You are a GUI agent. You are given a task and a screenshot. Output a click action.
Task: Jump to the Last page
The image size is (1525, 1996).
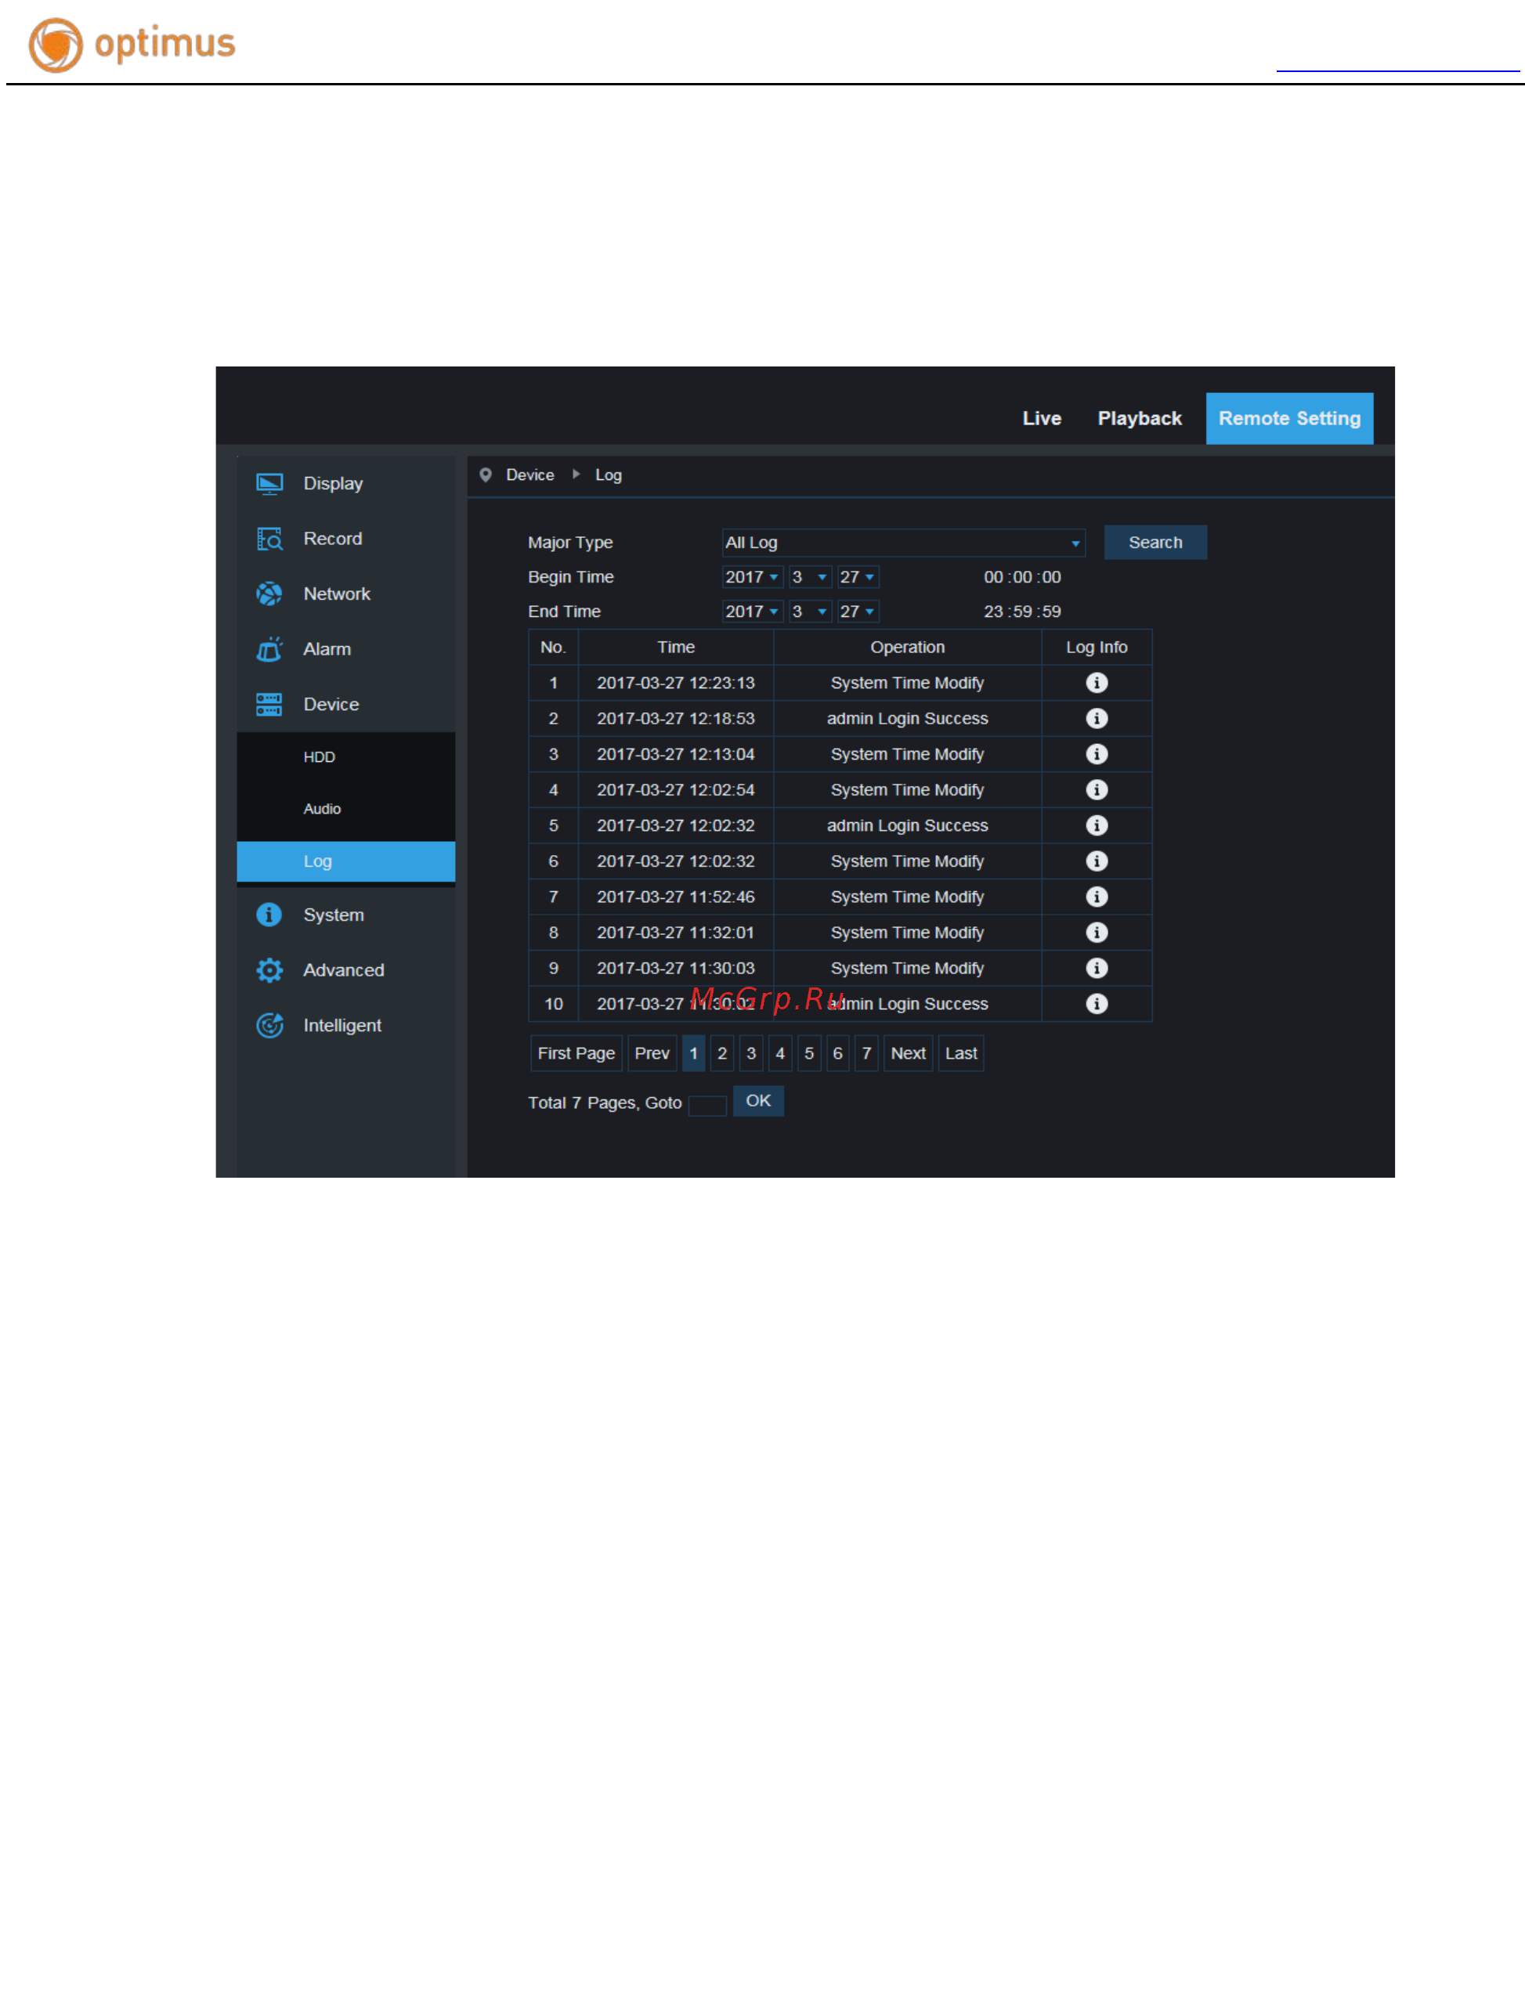[960, 1053]
